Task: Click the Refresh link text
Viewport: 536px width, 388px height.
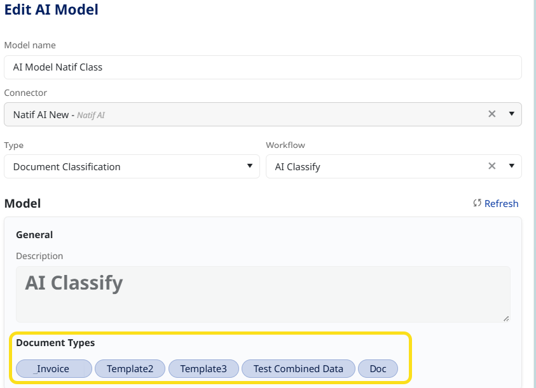Action: click(x=501, y=204)
